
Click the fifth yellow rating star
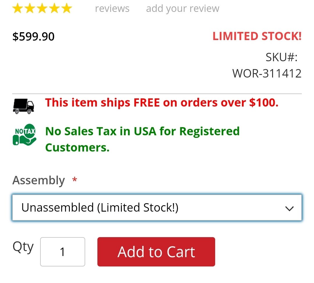click(x=67, y=8)
